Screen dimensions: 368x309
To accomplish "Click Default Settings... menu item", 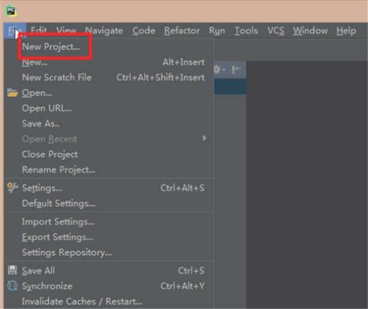I will click(x=58, y=204).
